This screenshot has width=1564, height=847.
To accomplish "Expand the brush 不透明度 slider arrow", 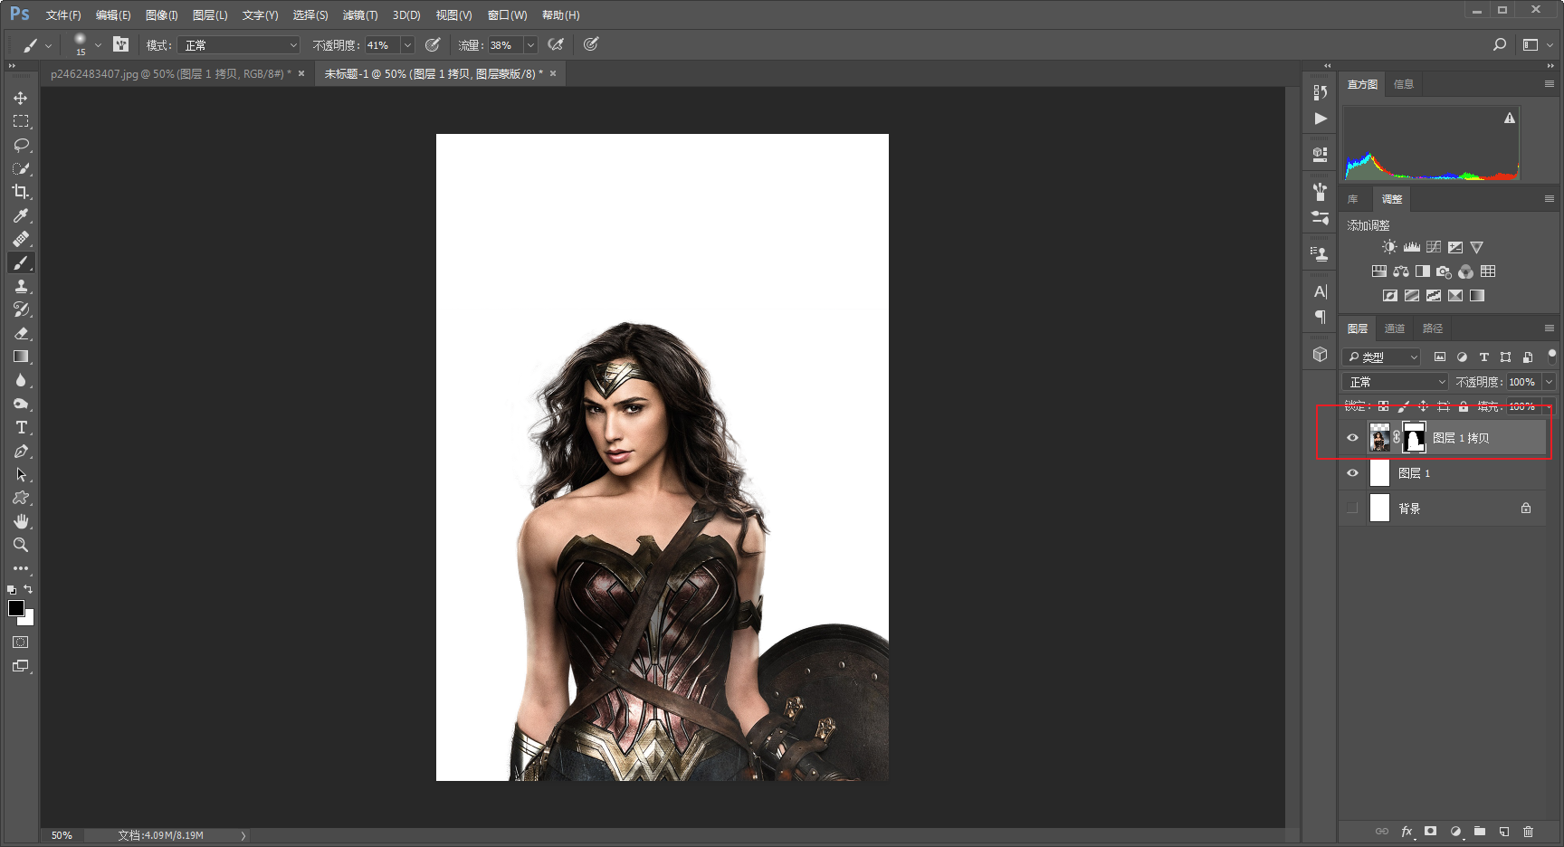I will click(407, 45).
